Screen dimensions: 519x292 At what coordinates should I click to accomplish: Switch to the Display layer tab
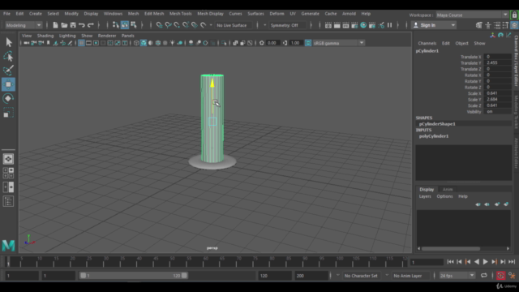[x=427, y=189]
